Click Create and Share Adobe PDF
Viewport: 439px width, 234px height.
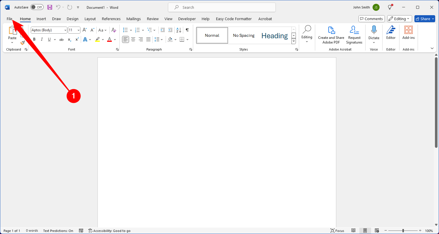pyautogui.click(x=331, y=35)
